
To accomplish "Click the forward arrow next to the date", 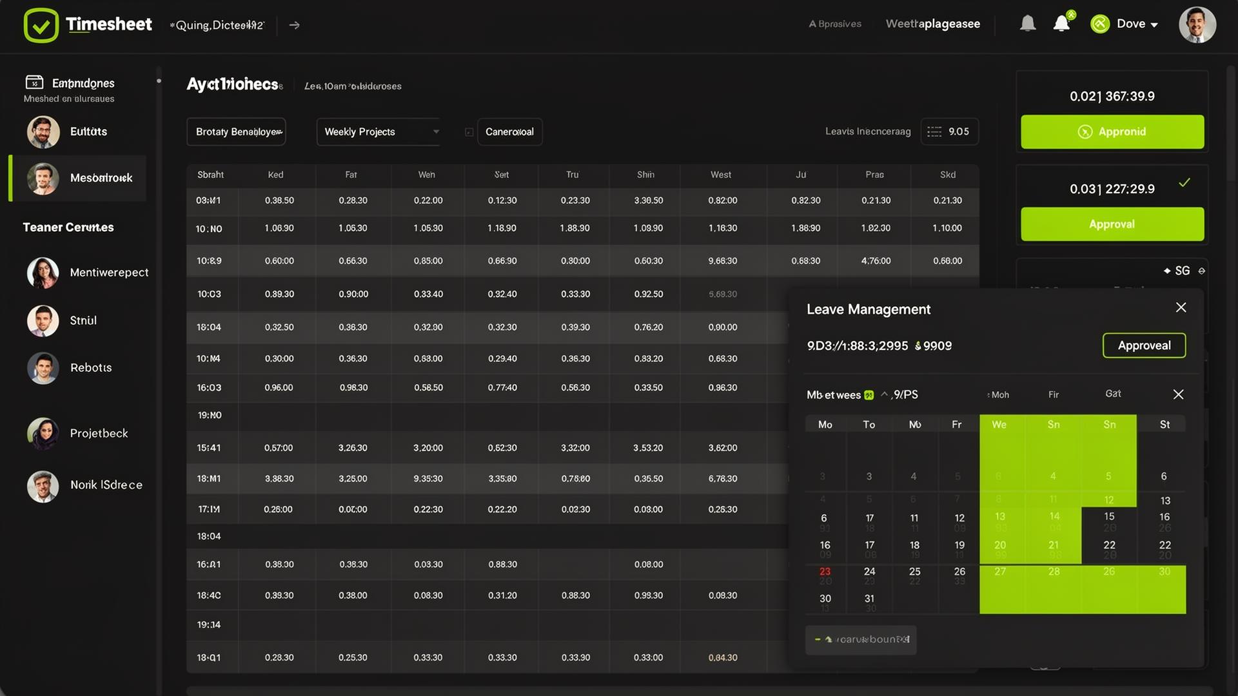I will (x=295, y=25).
